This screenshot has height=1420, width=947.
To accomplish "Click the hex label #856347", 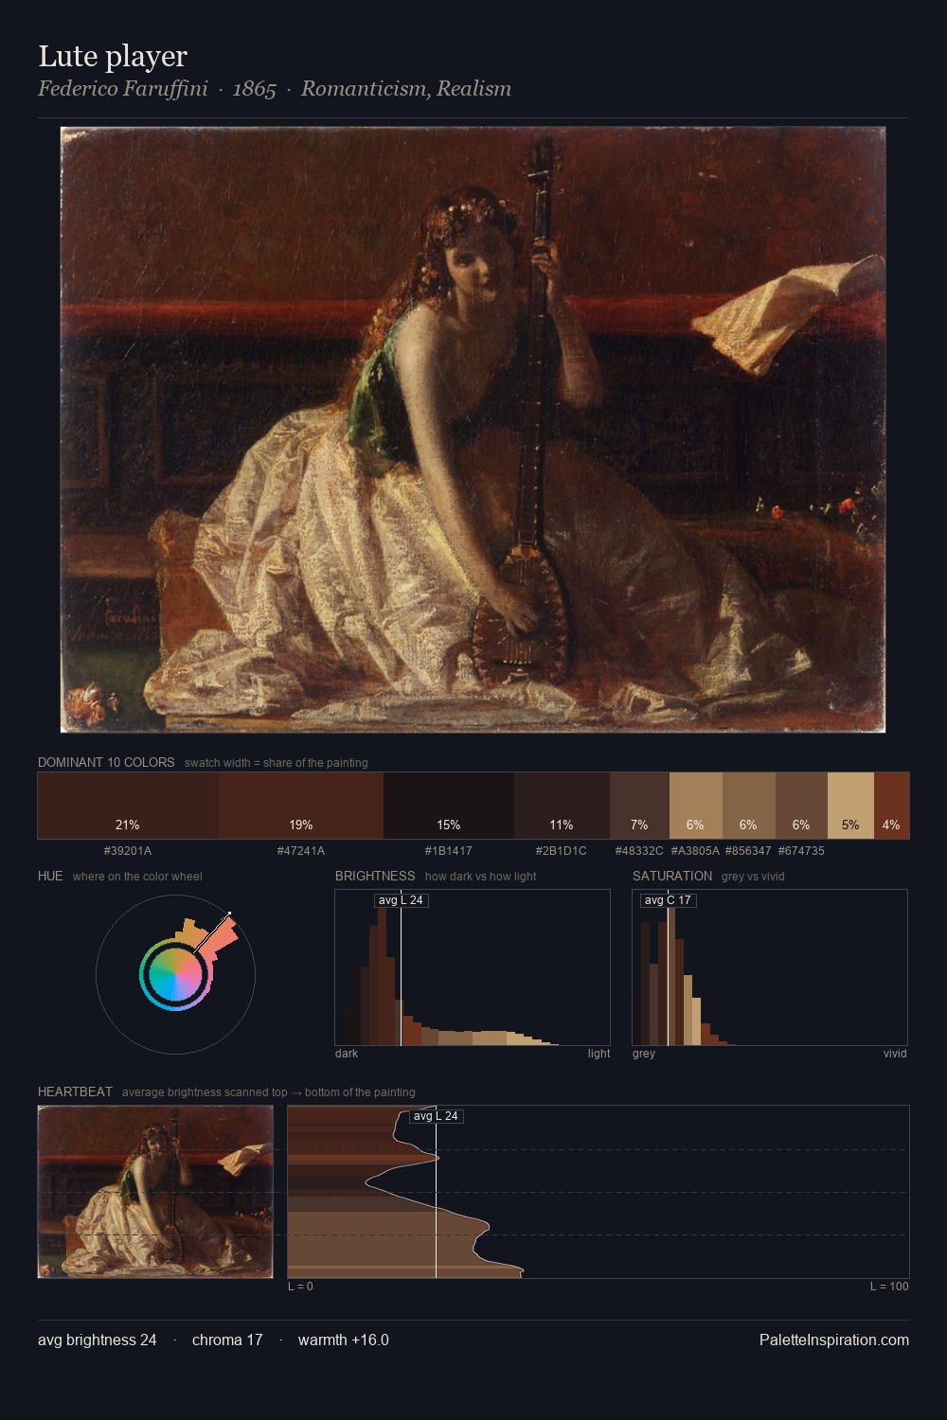I will (x=748, y=851).
